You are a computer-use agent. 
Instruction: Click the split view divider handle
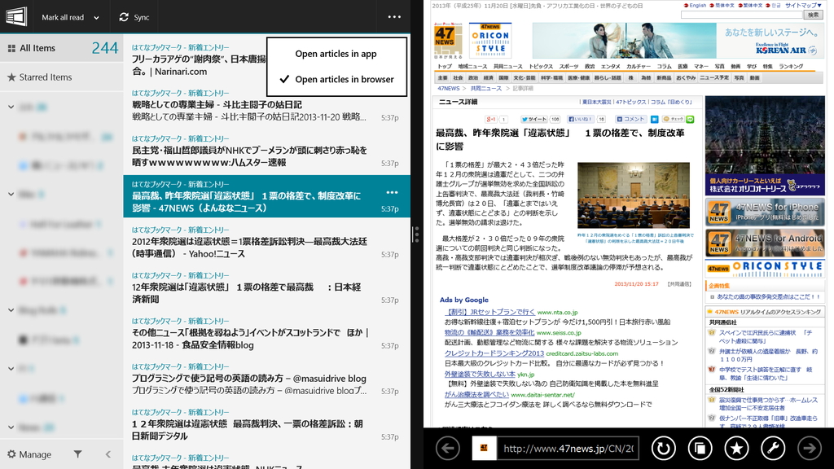(x=416, y=234)
